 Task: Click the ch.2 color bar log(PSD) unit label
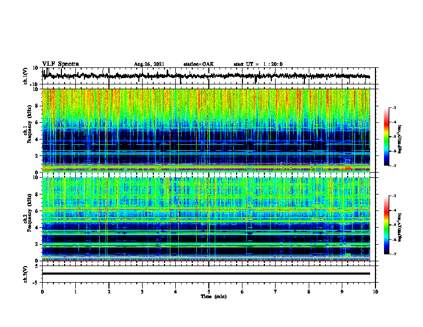tap(400, 227)
